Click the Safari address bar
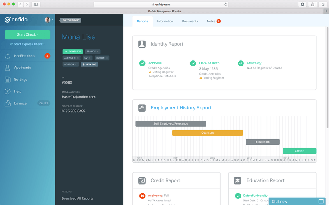The image size is (329, 205). pyautogui.click(x=161, y=5)
